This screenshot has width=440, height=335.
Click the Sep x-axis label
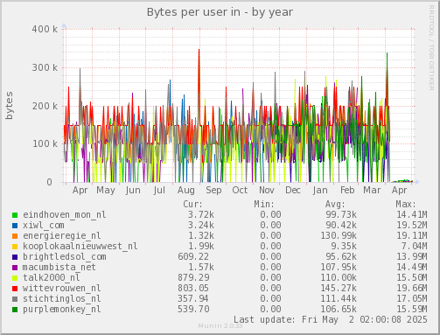click(213, 191)
